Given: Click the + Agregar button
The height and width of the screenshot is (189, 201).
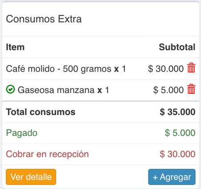Looking at the screenshot, I should coord(172,177).
